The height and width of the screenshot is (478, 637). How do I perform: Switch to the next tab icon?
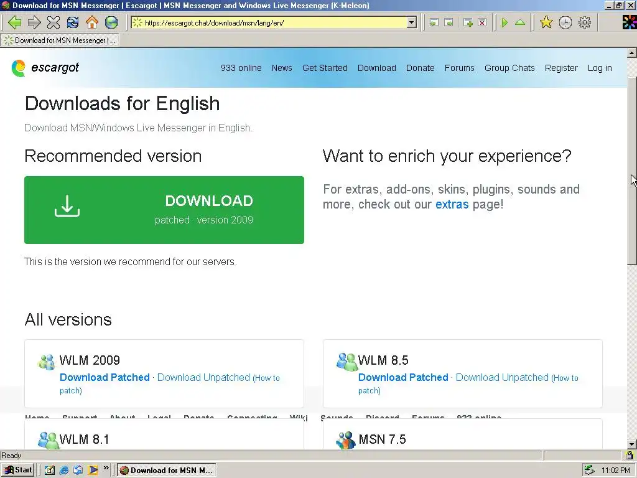tap(449, 23)
